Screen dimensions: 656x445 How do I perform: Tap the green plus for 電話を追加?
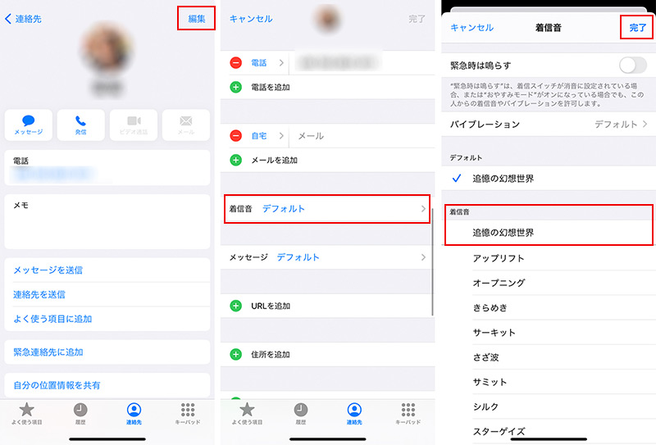236,87
